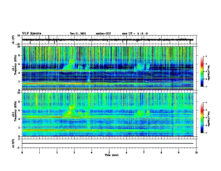This screenshot has width=221, height=171.
Task: Click the ch.2 color scale bar
Action: (x=202, y=118)
